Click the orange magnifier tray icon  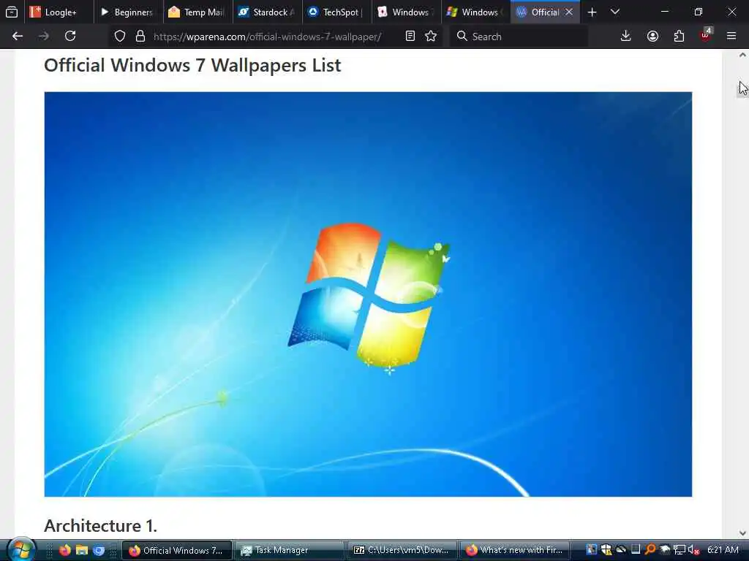click(650, 550)
